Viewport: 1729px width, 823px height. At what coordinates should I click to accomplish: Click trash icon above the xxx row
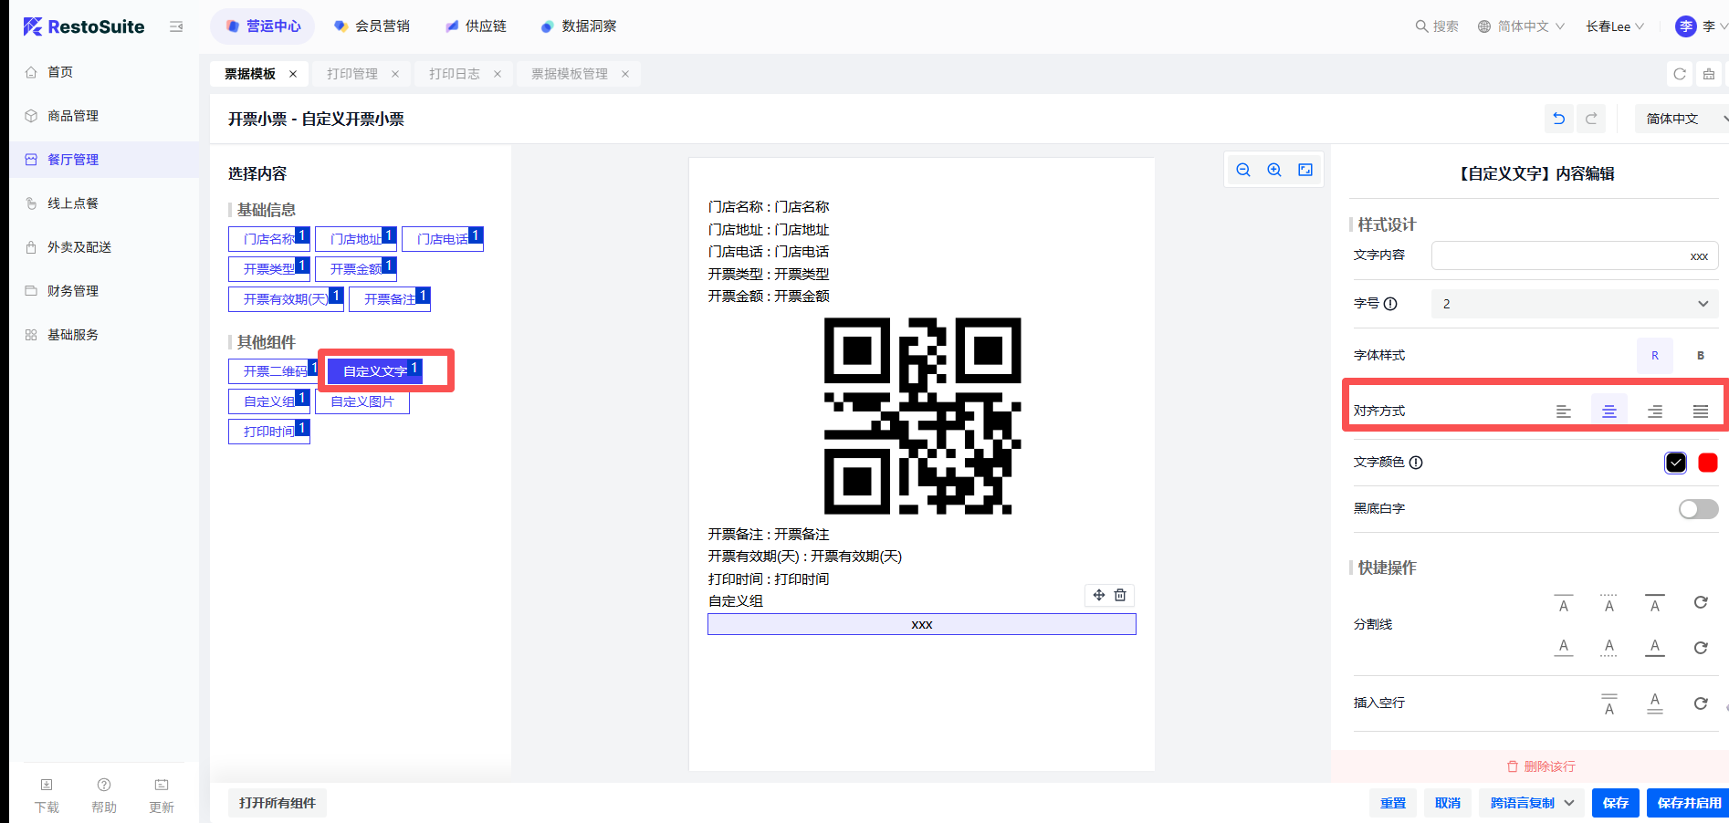[x=1120, y=595]
